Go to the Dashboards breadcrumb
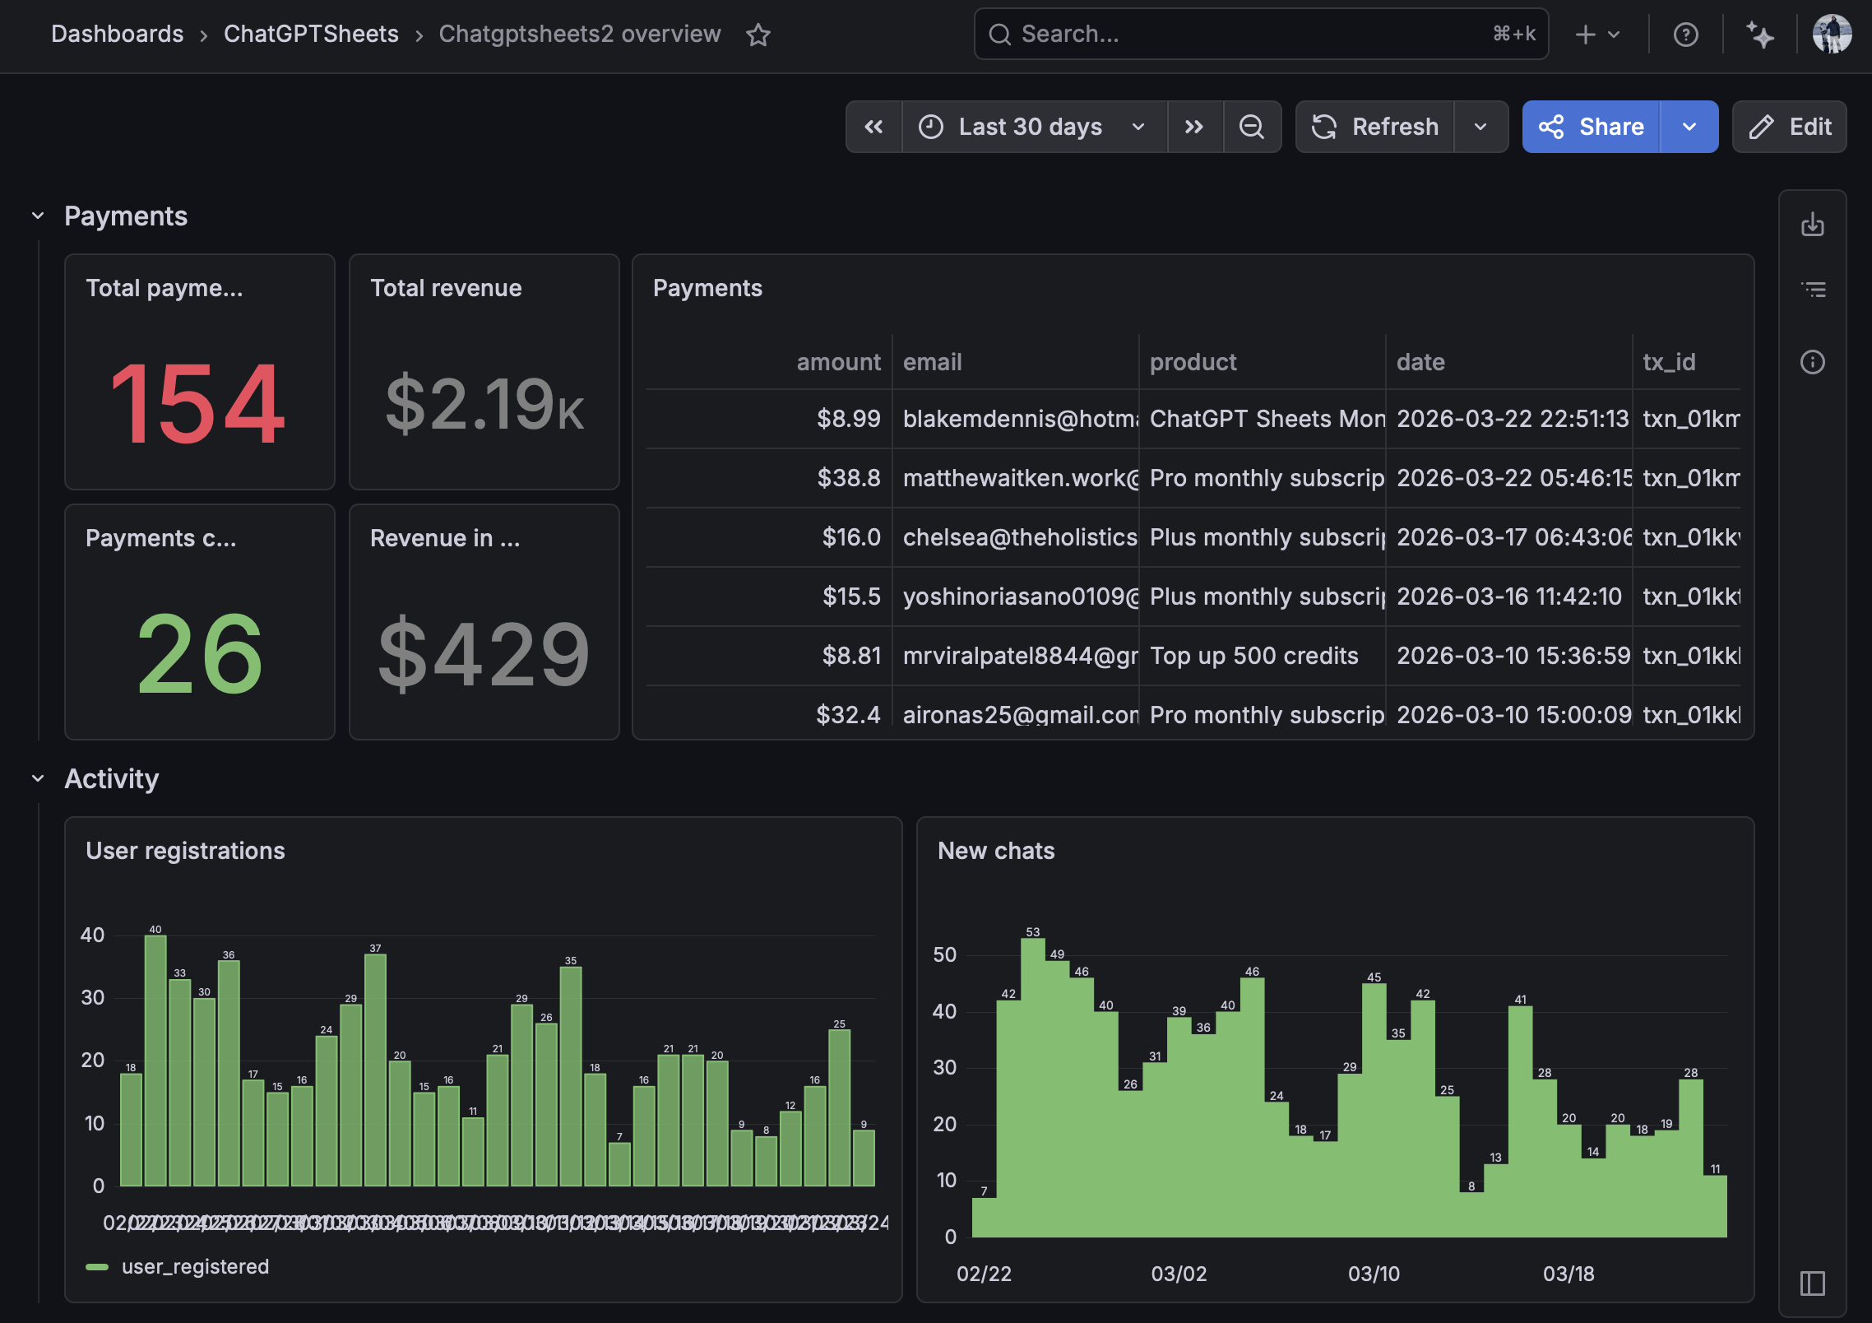The height and width of the screenshot is (1323, 1872). coord(118,34)
